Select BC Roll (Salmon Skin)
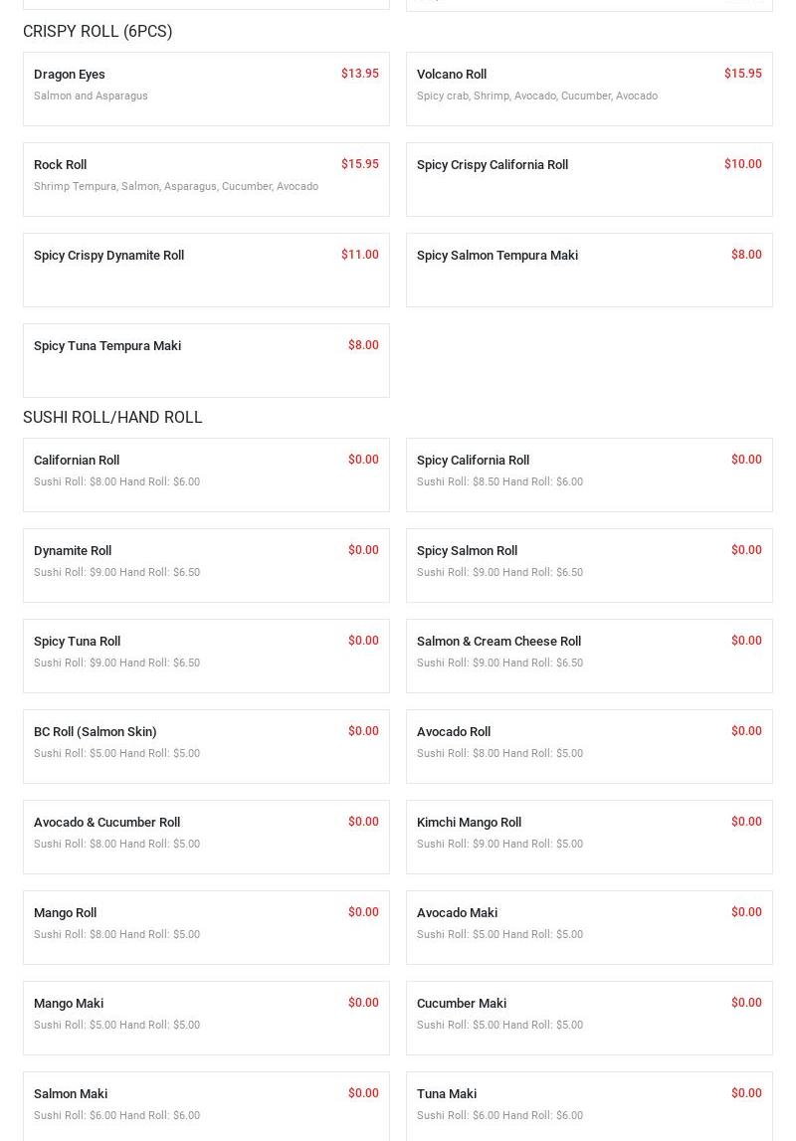This screenshot has width=796, height=1141. 96,732
